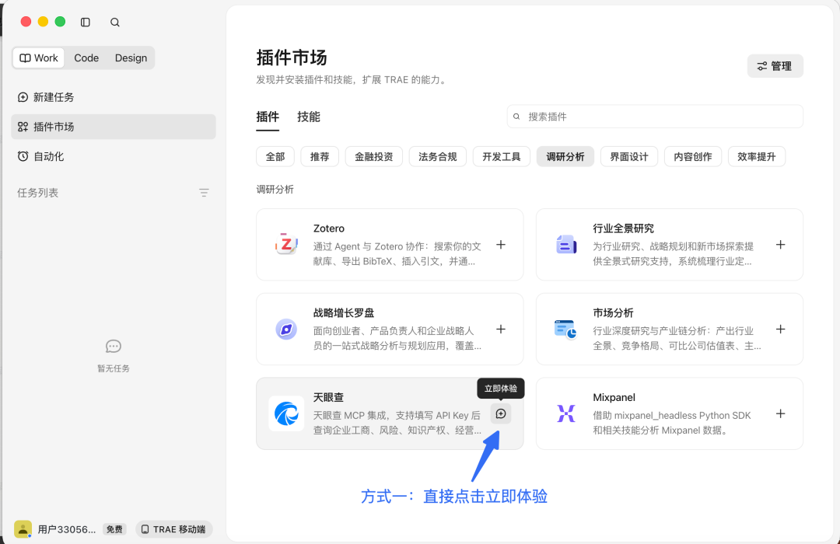Click the empty-tasks chat bubble icon
This screenshot has height=544, width=840.
click(114, 347)
